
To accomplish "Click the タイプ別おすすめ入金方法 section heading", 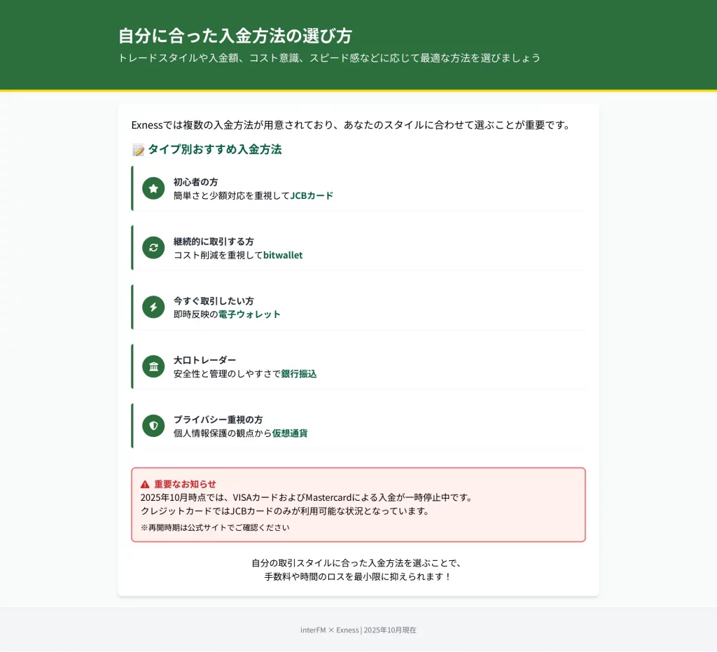I will click(214, 149).
